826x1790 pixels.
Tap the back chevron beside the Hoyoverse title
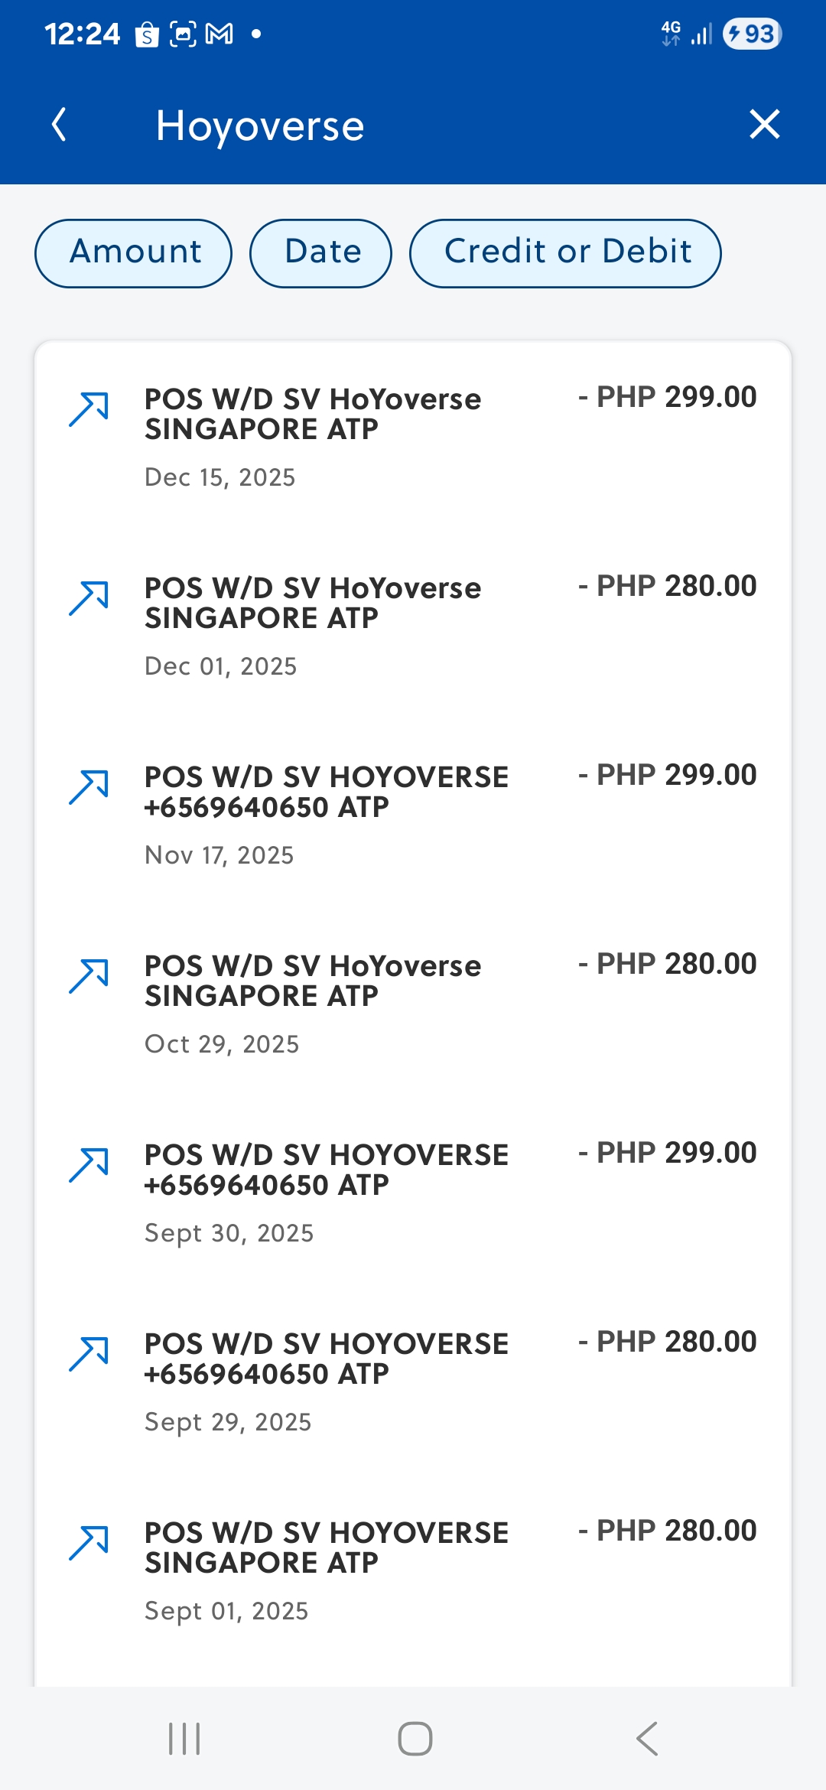(59, 125)
